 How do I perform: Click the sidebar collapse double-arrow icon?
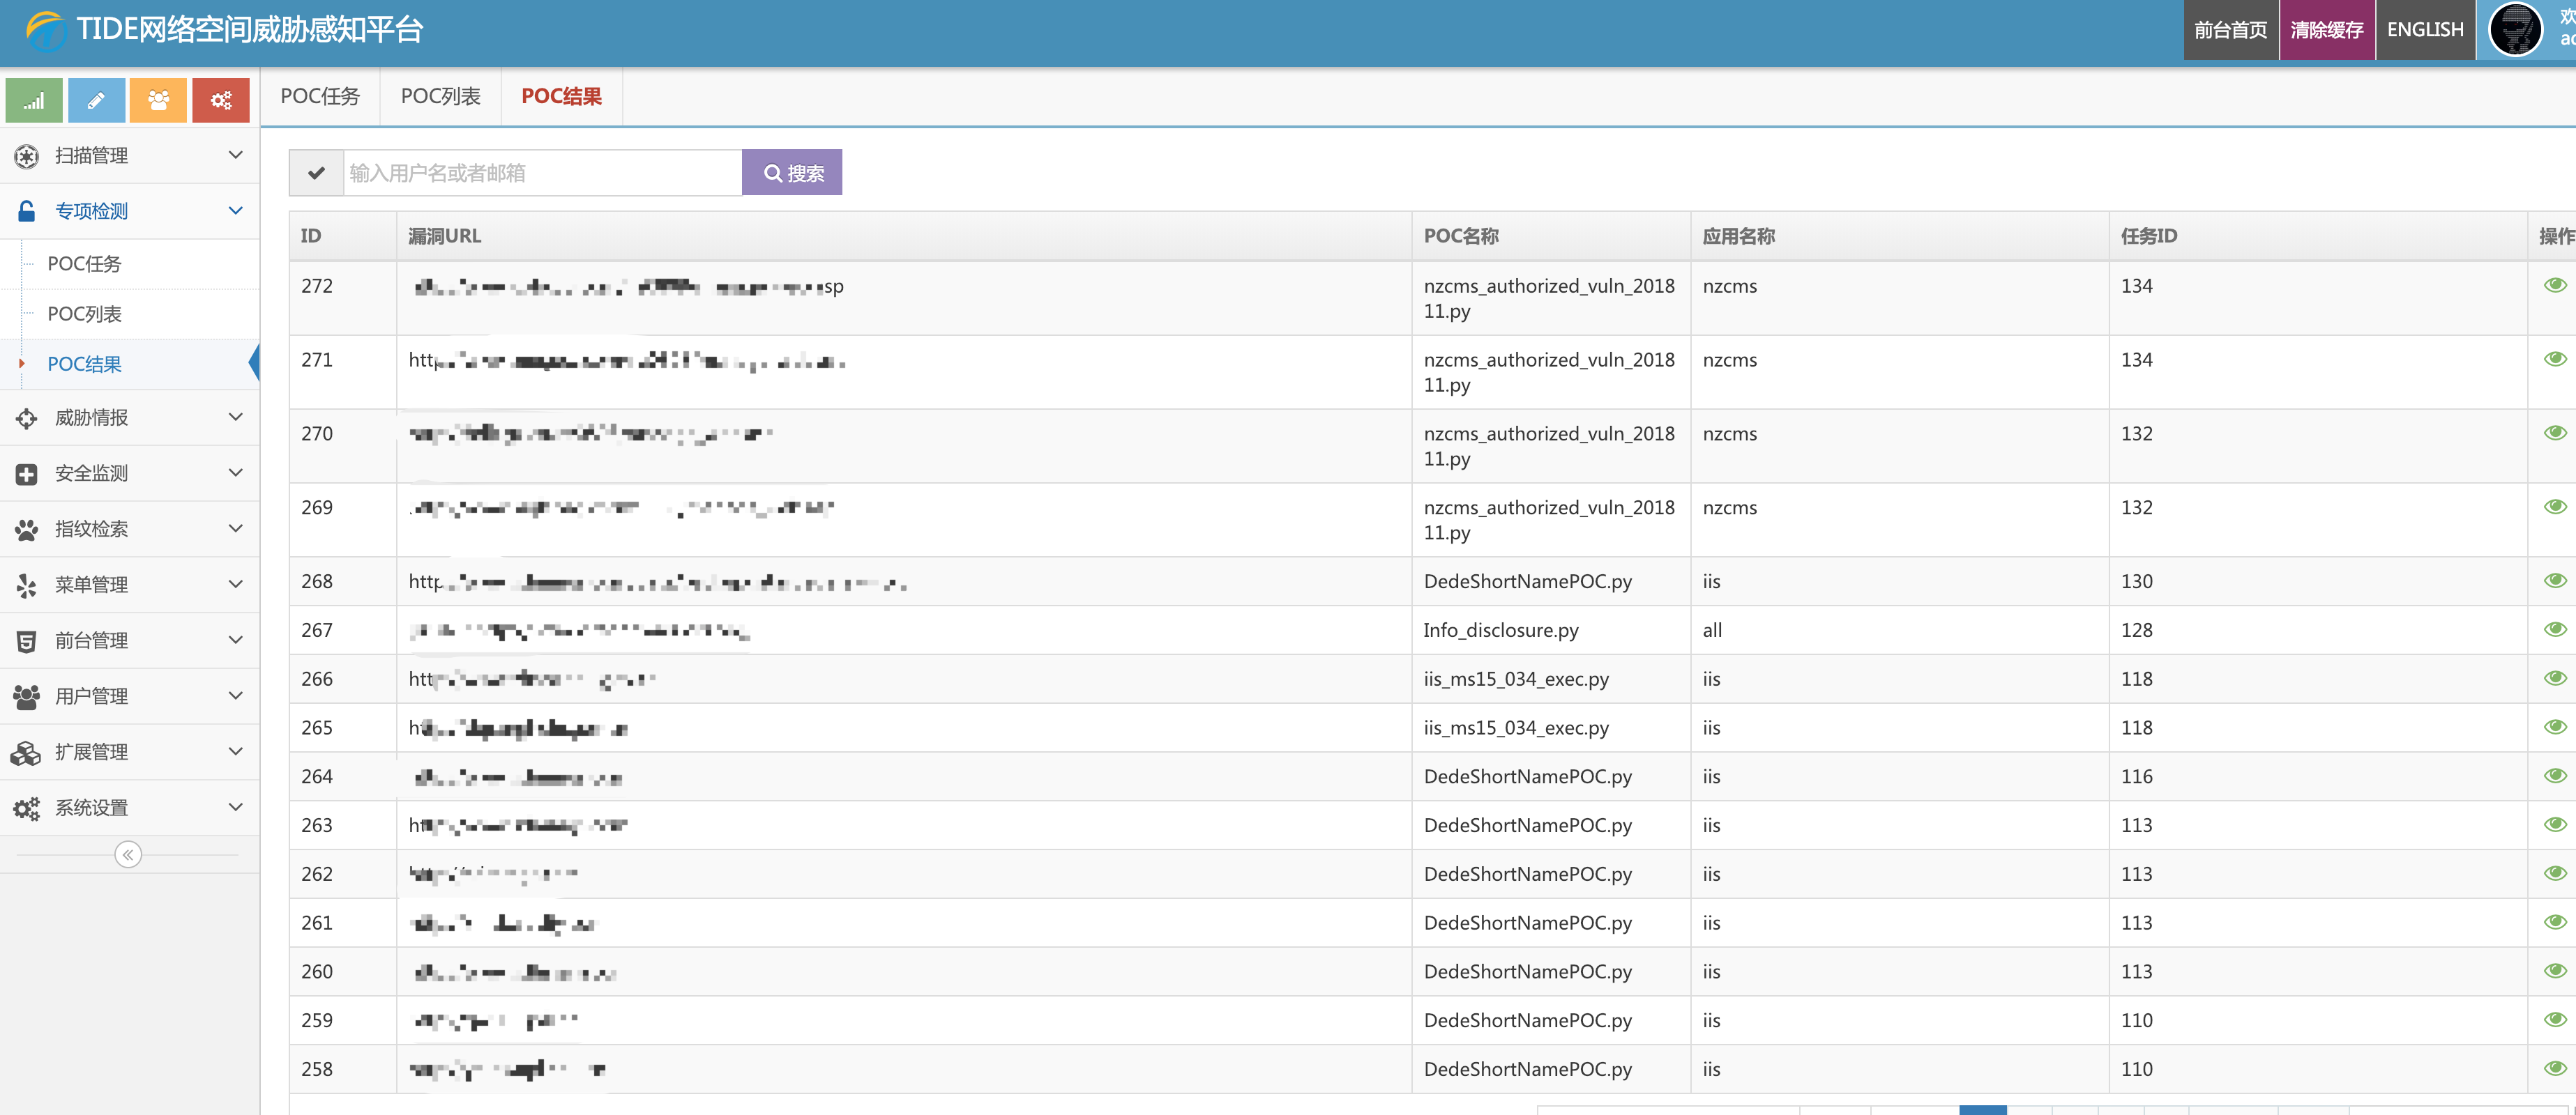(x=128, y=855)
